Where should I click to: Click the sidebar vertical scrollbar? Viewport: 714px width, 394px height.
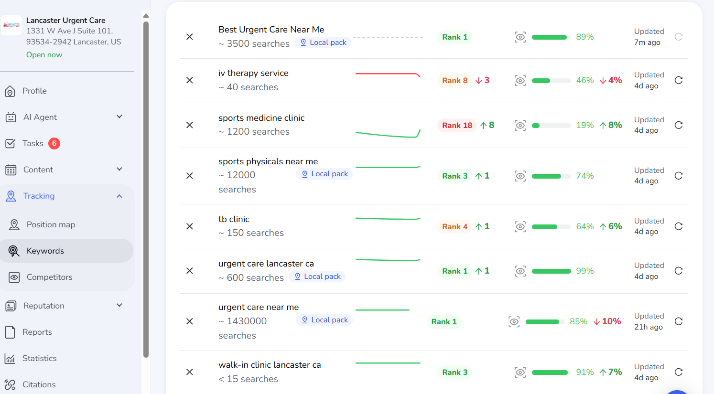146,191
